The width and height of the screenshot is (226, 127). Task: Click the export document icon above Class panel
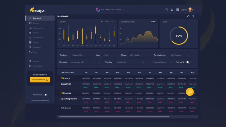point(193,16)
